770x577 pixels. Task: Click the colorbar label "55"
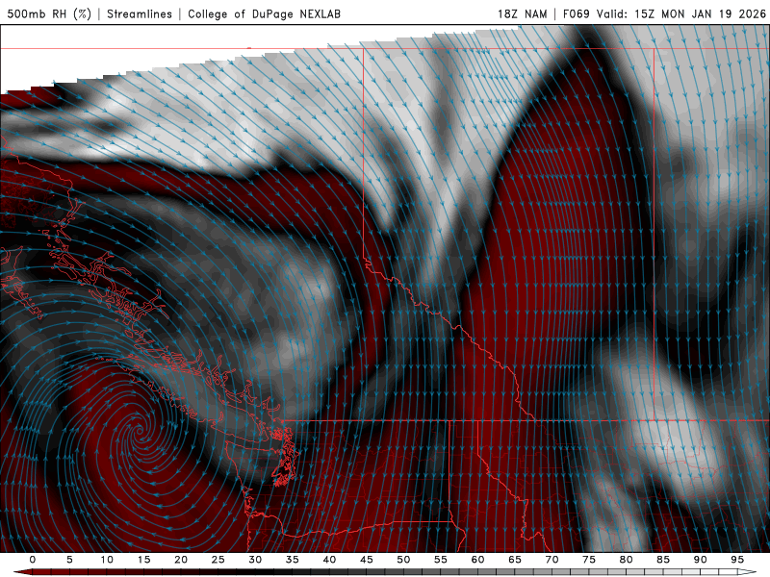pos(441,560)
